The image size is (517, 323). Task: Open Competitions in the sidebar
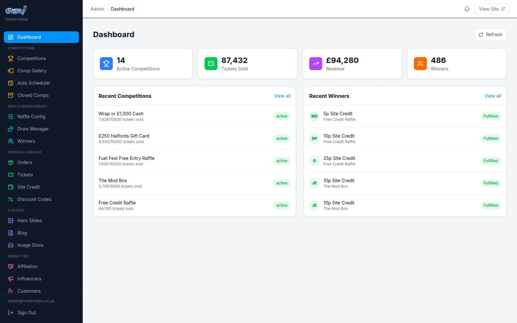41,58
